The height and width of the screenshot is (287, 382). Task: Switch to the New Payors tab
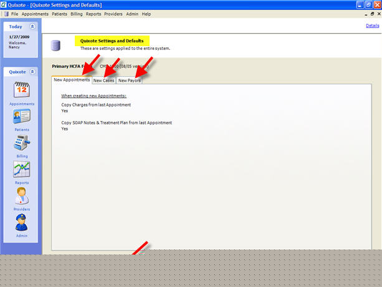coord(130,80)
